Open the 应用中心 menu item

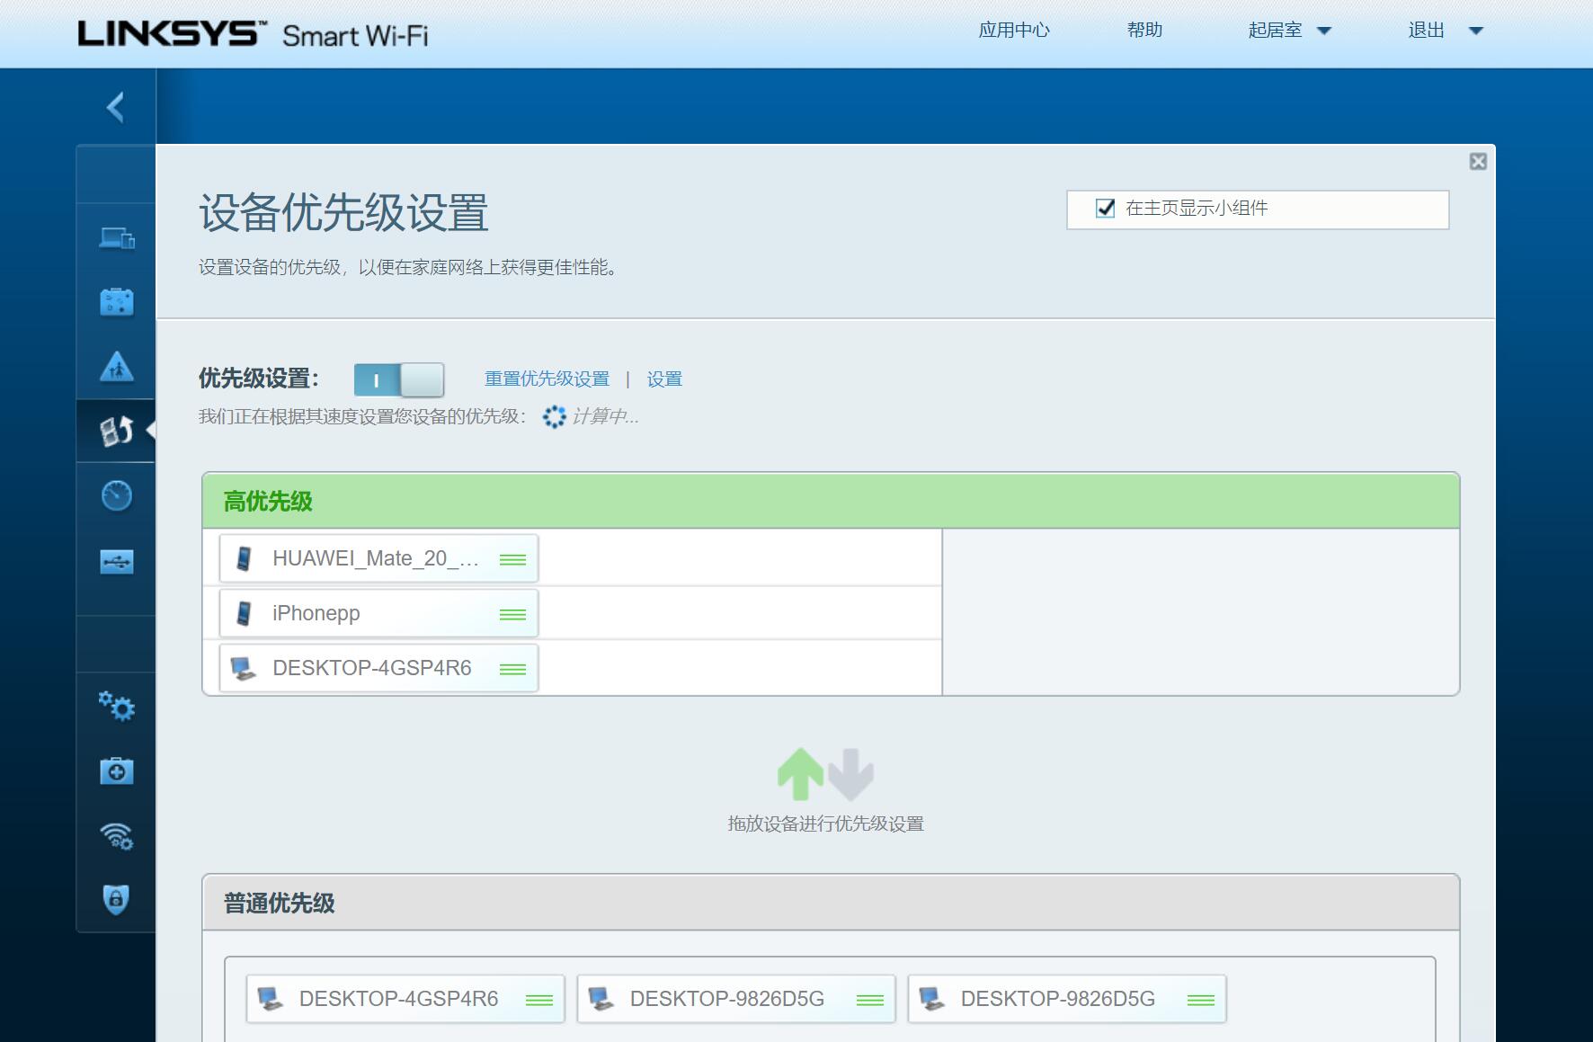[x=1013, y=31]
